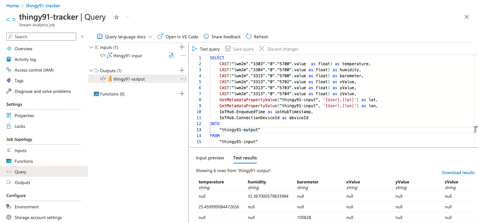This screenshot has width=478, height=223.
Task: Click the zValue column header
Action: coord(451,182)
